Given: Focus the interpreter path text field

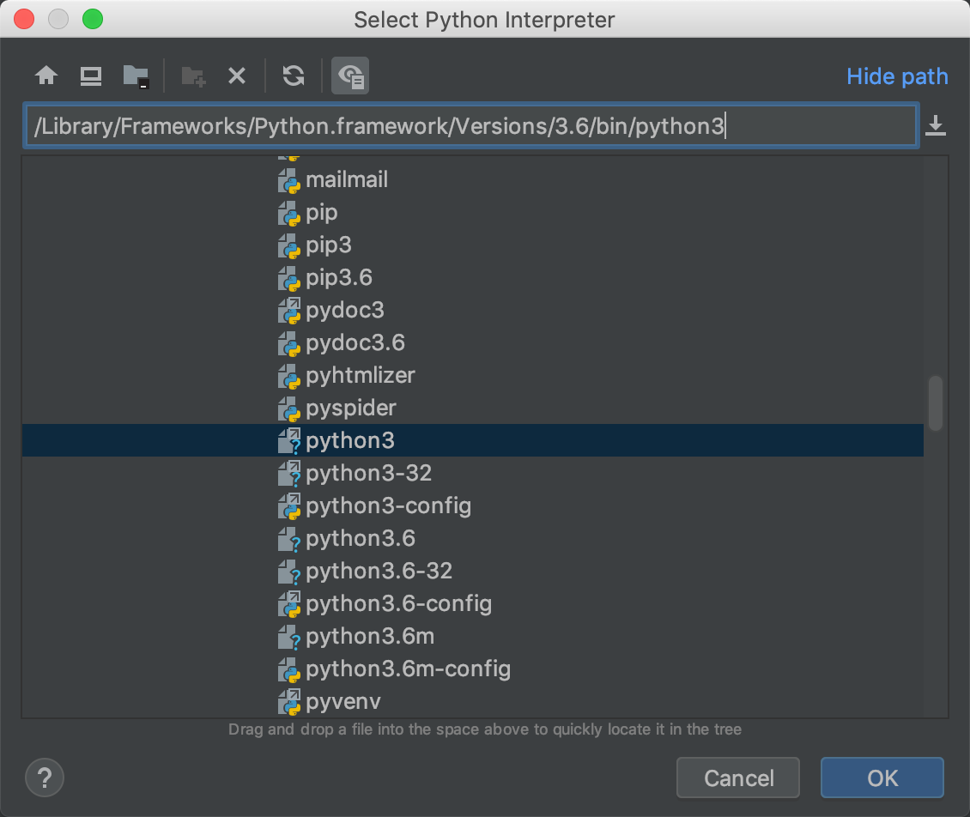Looking at the screenshot, I should pyautogui.click(x=470, y=125).
